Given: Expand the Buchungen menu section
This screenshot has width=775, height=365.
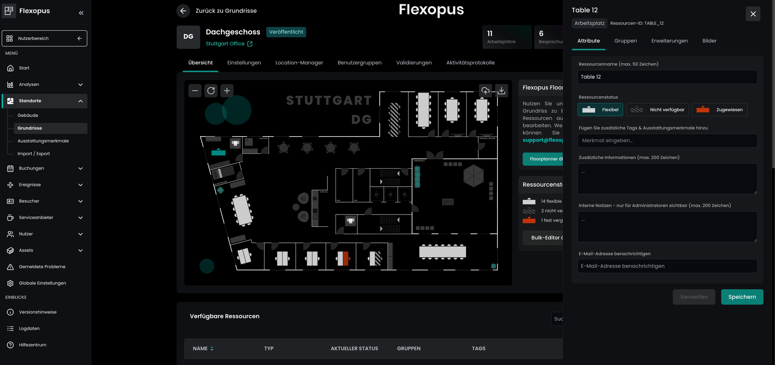Looking at the screenshot, I should 80,168.
